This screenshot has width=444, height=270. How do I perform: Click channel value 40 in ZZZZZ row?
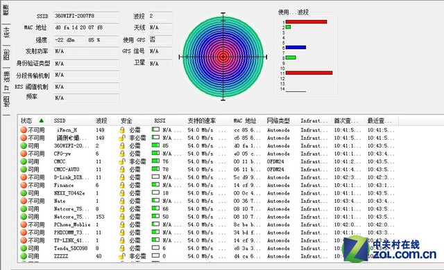coord(99,256)
